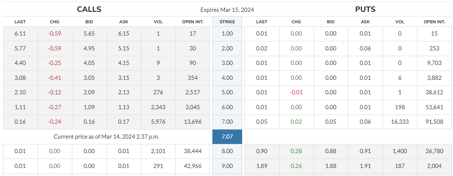The height and width of the screenshot is (176, 453).
Task: Click the calls LAST column header
Action: 20,22
